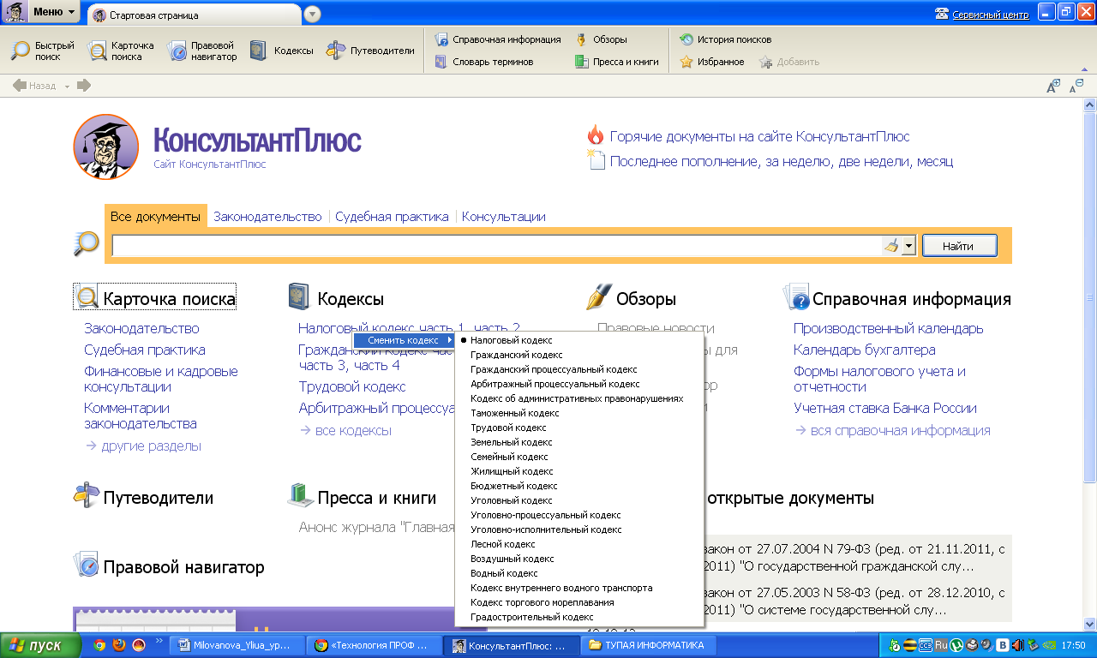
Task: Choose Уголовный кодекс from the submenu
Action: point(580,500)
